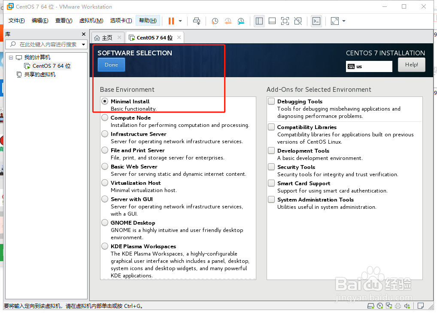
Task: Enter full screen mode icon
Action: (x=285, y=21)
